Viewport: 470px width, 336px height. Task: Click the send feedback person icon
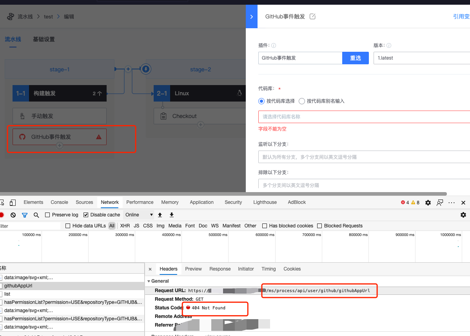(440, 203)
